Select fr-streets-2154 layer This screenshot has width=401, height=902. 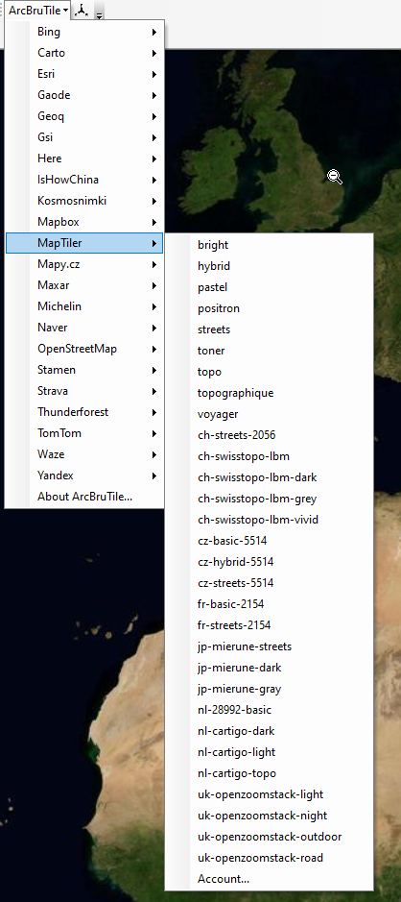coord(269,626)
